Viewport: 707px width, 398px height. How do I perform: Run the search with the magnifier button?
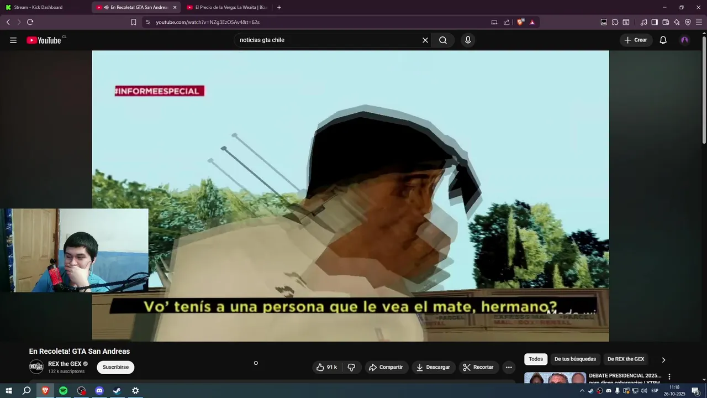[443, 40]
